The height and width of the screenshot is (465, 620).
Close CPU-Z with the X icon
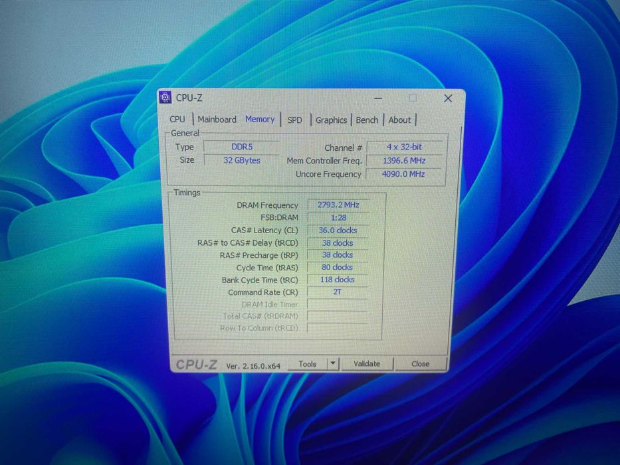coord(448,98)
